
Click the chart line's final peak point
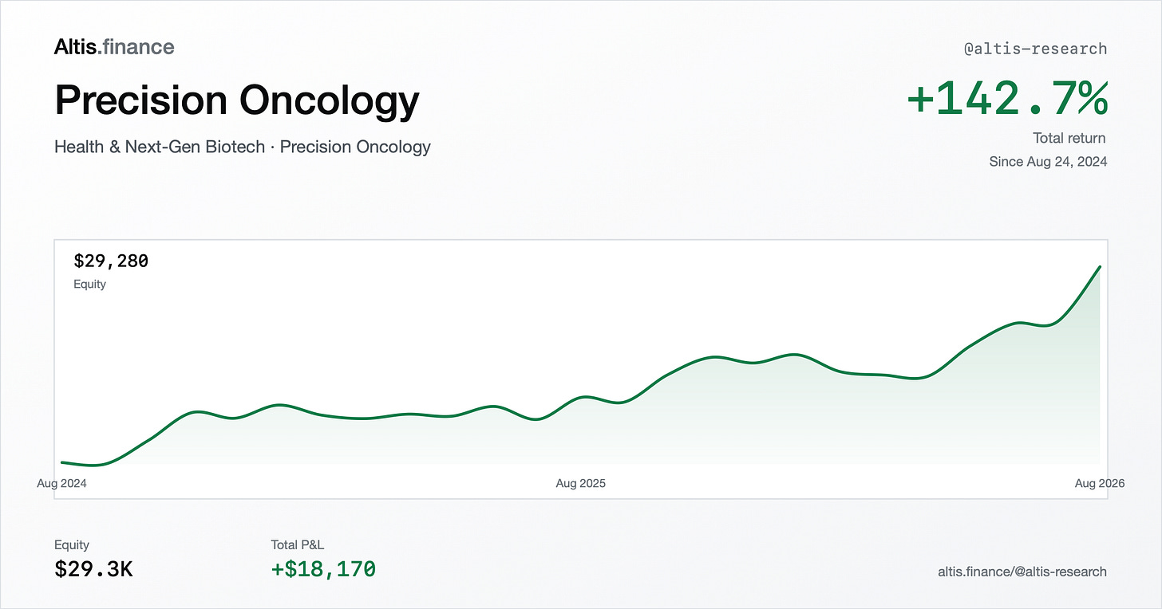[x=1100, y=267]
